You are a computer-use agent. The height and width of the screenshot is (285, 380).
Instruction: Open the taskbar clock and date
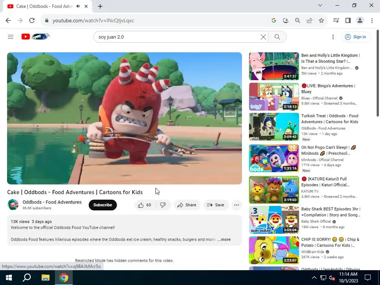(348, 278)
